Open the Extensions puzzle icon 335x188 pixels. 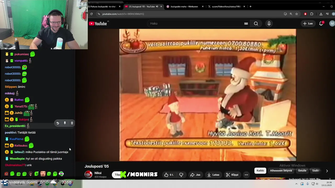click(312, 14)
